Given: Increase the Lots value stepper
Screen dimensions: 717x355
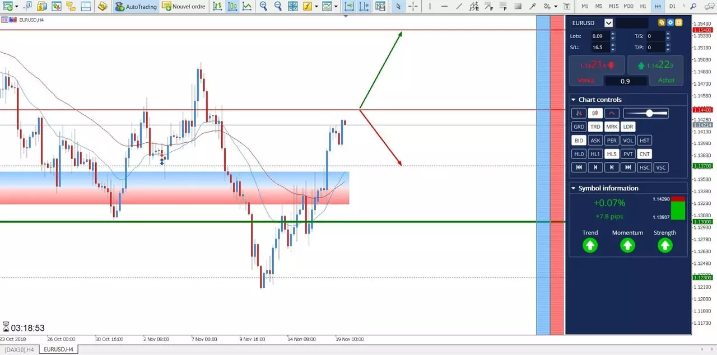Looking at the screenshot, I should tap(613, 34).
